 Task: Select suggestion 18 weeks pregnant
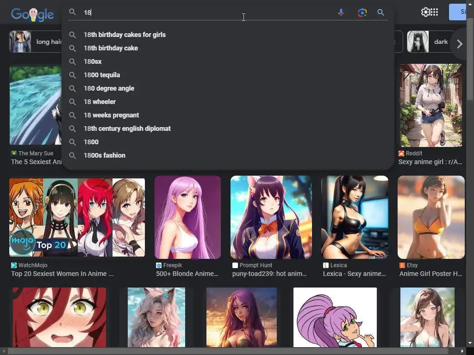[228, 115]
